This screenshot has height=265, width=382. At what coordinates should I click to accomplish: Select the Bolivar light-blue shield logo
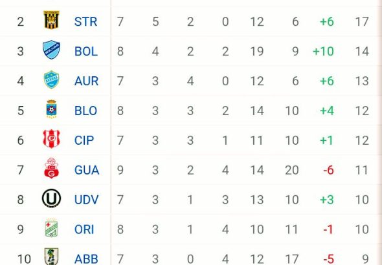pyautogui.click(x=51, y=50)
